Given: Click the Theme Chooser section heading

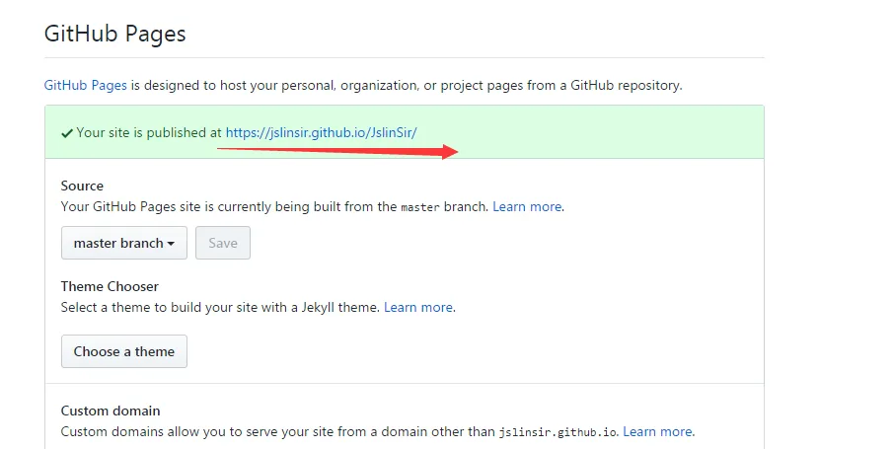Looking at the screenshot, I should coord(110,286).
